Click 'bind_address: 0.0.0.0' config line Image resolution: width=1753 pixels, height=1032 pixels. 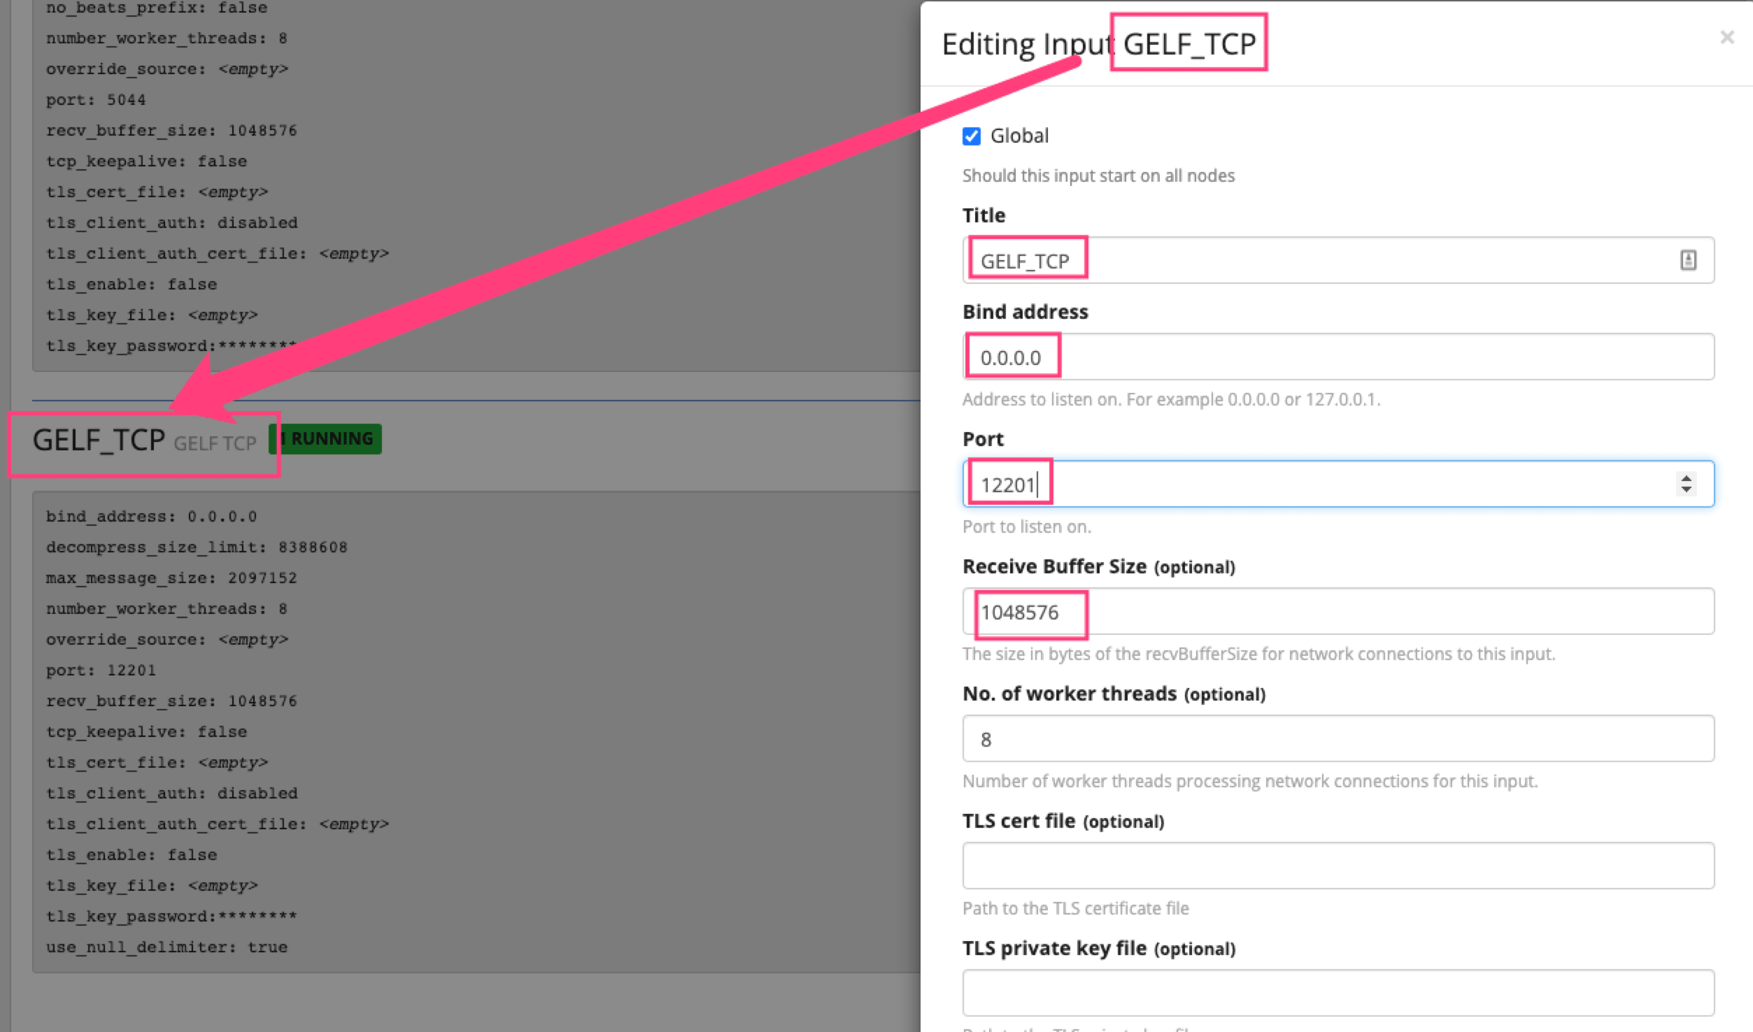point(151,516)
